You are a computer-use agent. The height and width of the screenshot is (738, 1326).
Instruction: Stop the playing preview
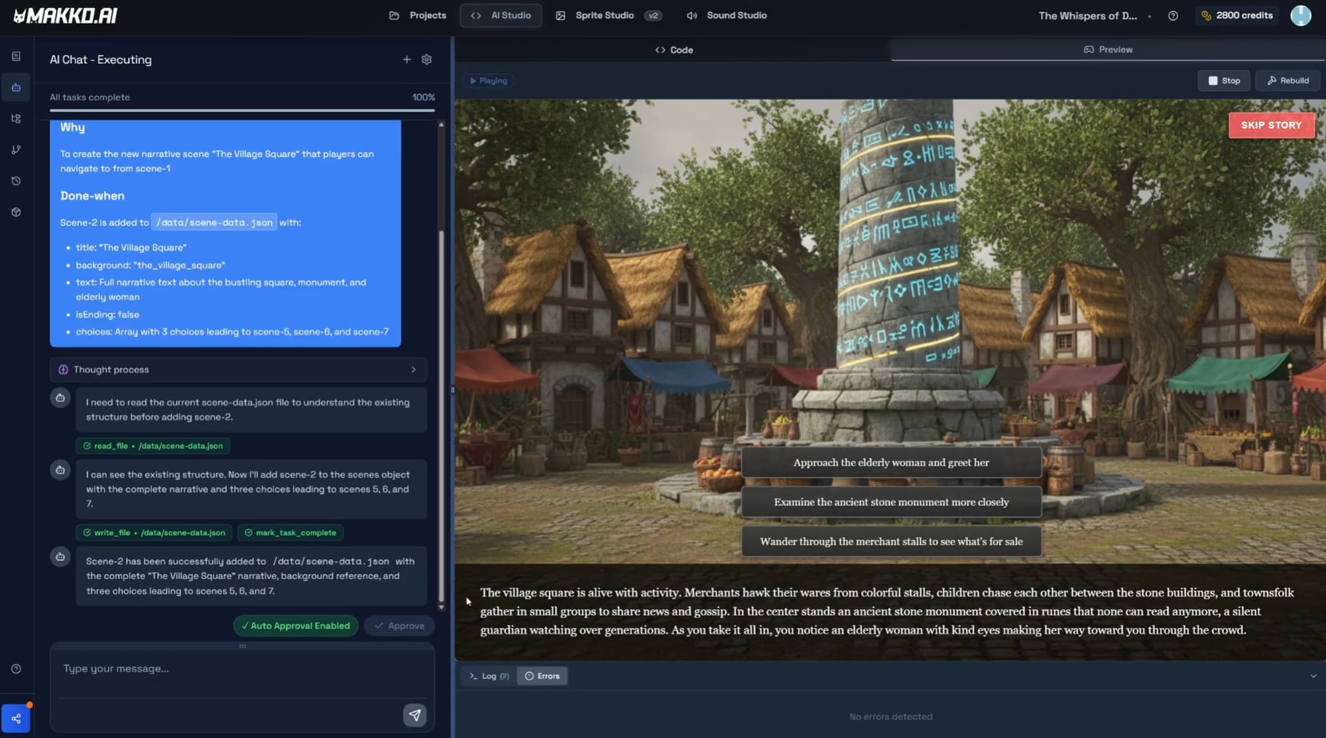pos(1223,81)
